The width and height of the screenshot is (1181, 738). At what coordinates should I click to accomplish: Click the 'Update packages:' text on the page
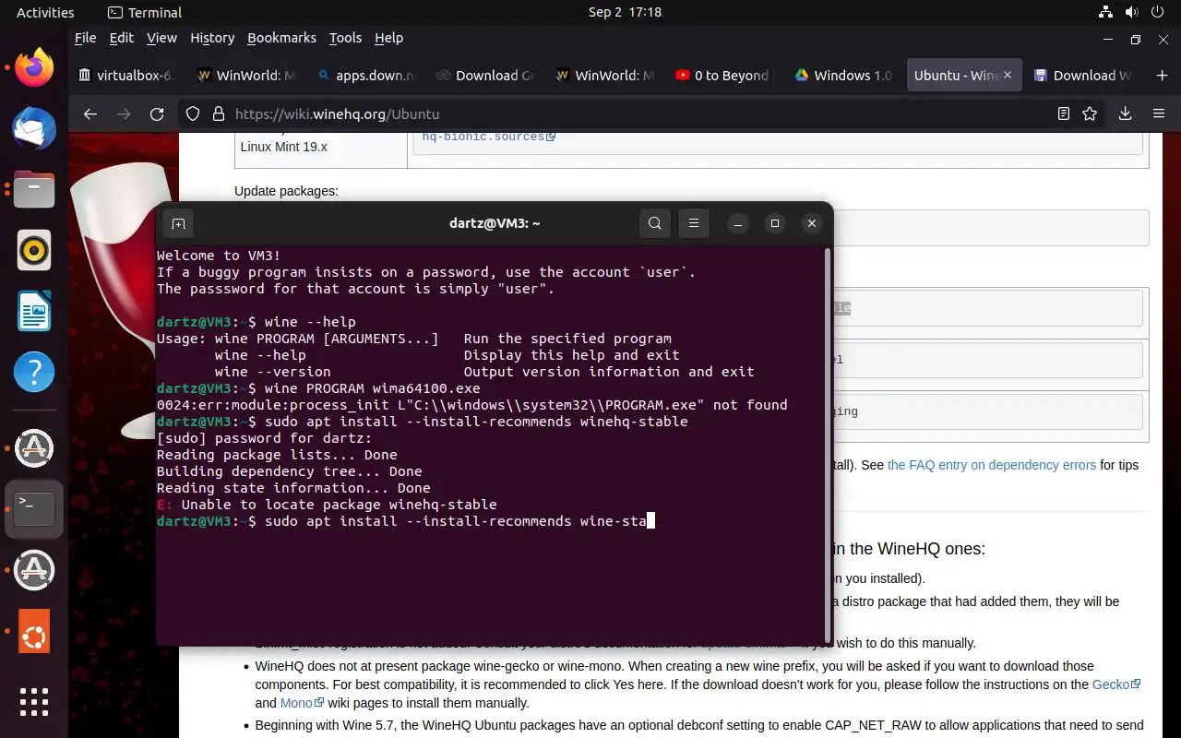[286, 191]
